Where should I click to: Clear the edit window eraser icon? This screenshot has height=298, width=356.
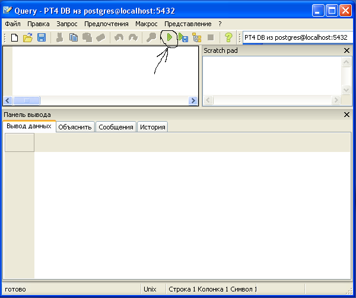[x=101, y=37]
